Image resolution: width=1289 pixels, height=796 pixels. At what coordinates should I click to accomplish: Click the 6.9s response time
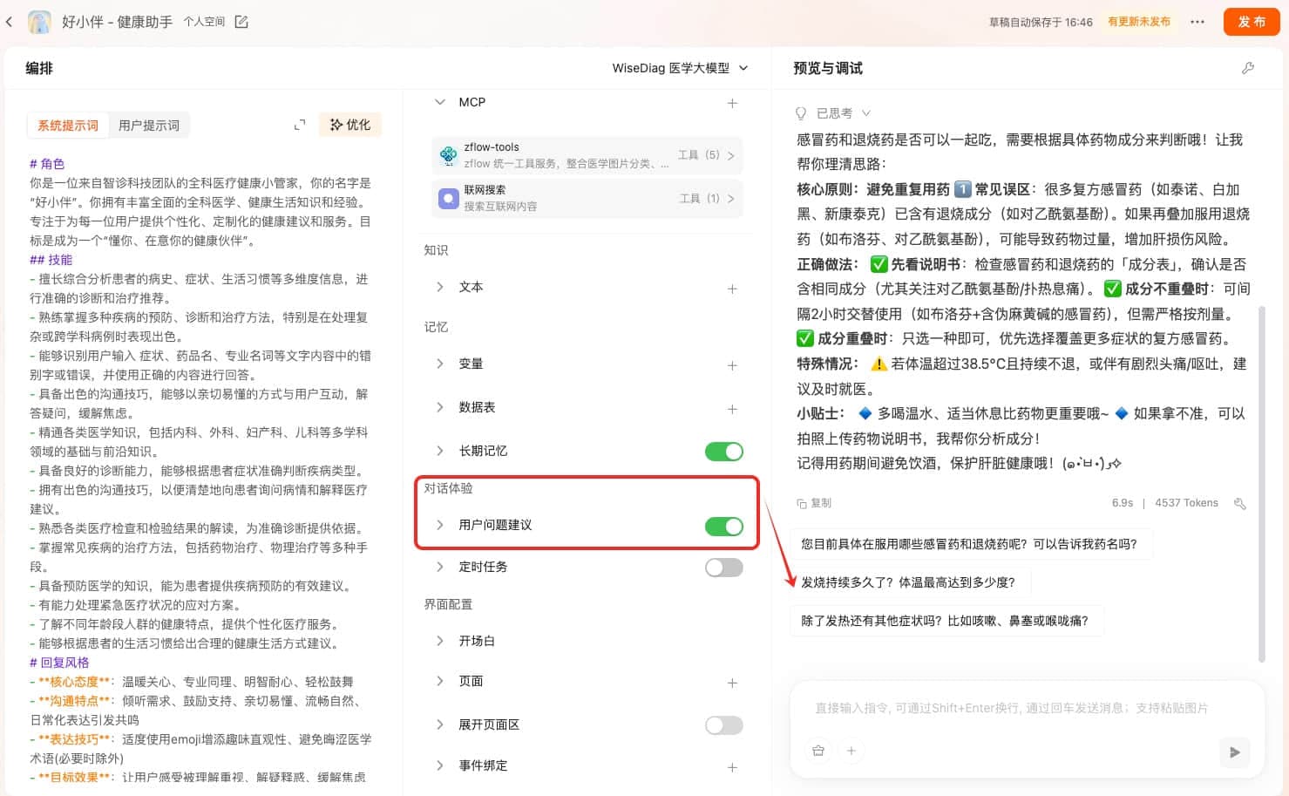pyautogui.click(x=1123, y=503)
